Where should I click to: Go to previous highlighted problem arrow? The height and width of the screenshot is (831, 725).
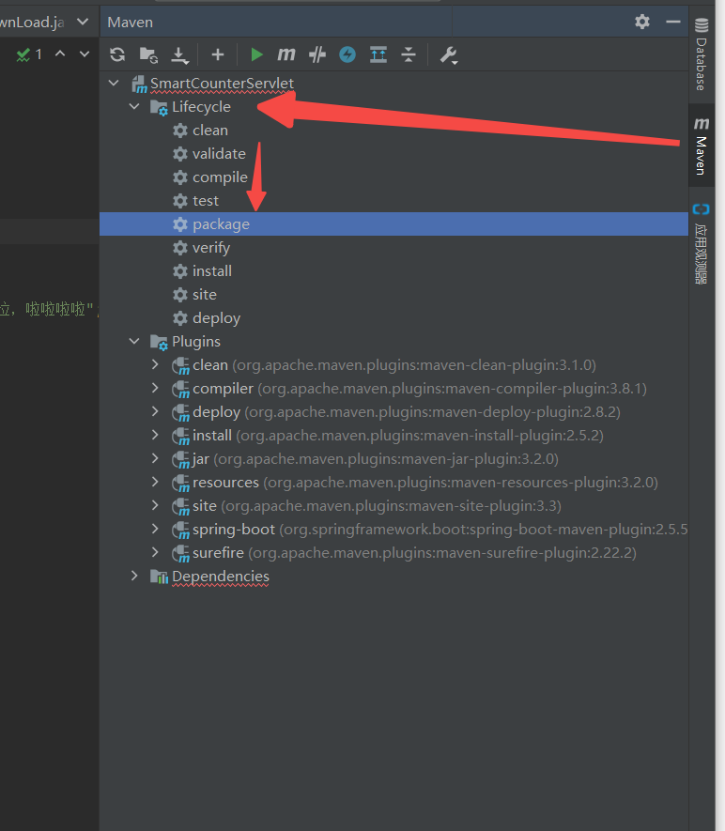point(60,54)
